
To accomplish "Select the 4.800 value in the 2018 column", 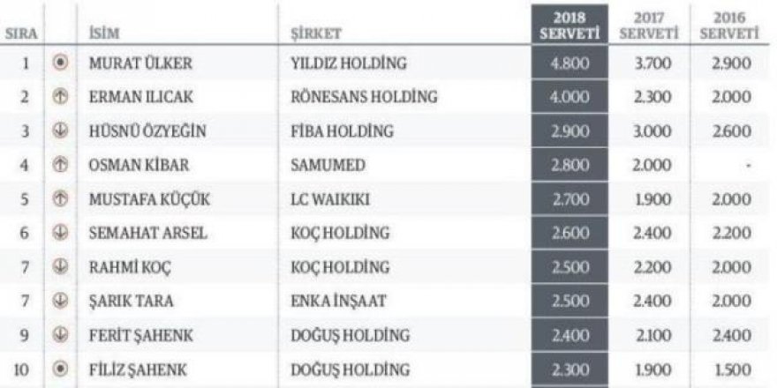I will (566, 63).
